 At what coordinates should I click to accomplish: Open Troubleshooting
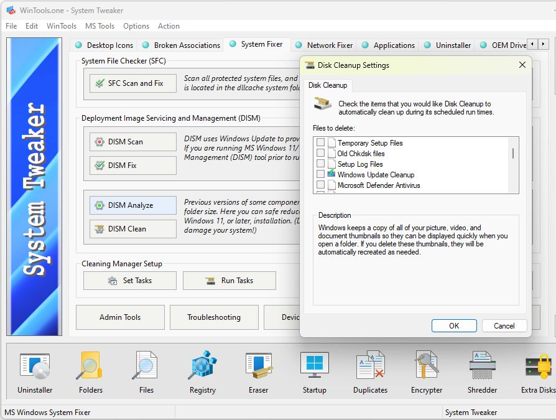pyautogui.click(x=214, y=317)
